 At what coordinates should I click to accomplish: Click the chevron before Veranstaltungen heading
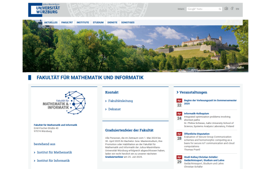click(178, 92)
